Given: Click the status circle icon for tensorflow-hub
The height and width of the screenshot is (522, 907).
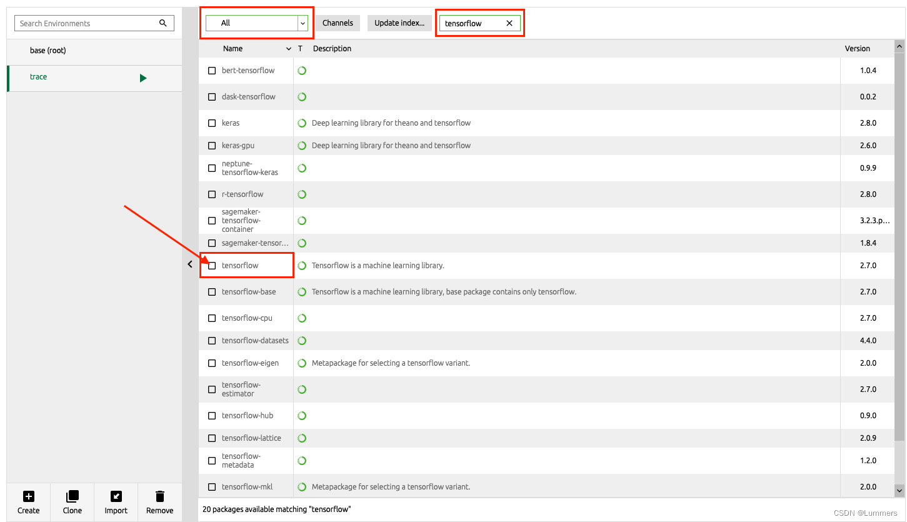Looking at the screenshot, I should pyautogui.click(x=302, y=416).
